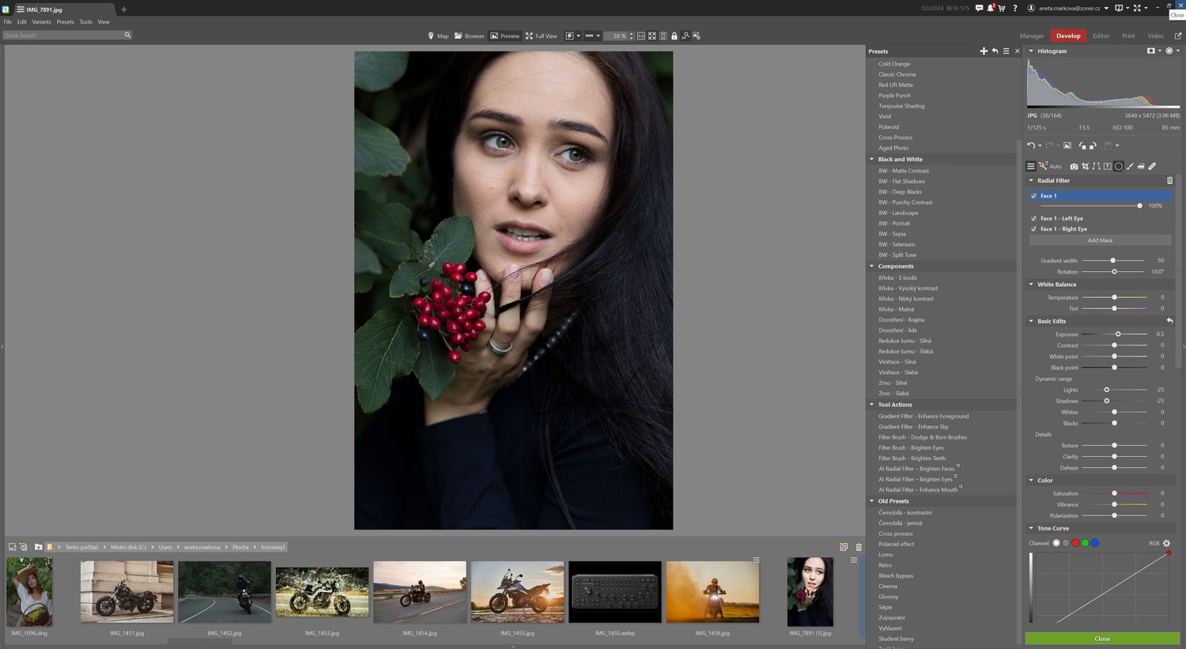
Task: Open the Camera and lens settings icon
Action: click(1074, 166)
